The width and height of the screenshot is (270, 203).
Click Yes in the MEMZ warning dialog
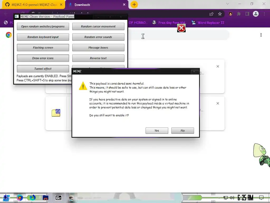[157, 131]
